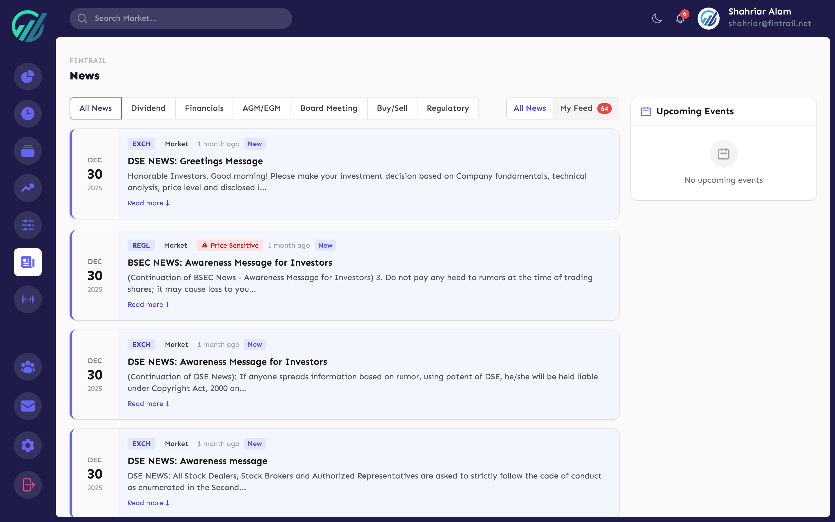Switch to the Financials tab
Screen dimensions: 835x522
click(x=204, y=108)
